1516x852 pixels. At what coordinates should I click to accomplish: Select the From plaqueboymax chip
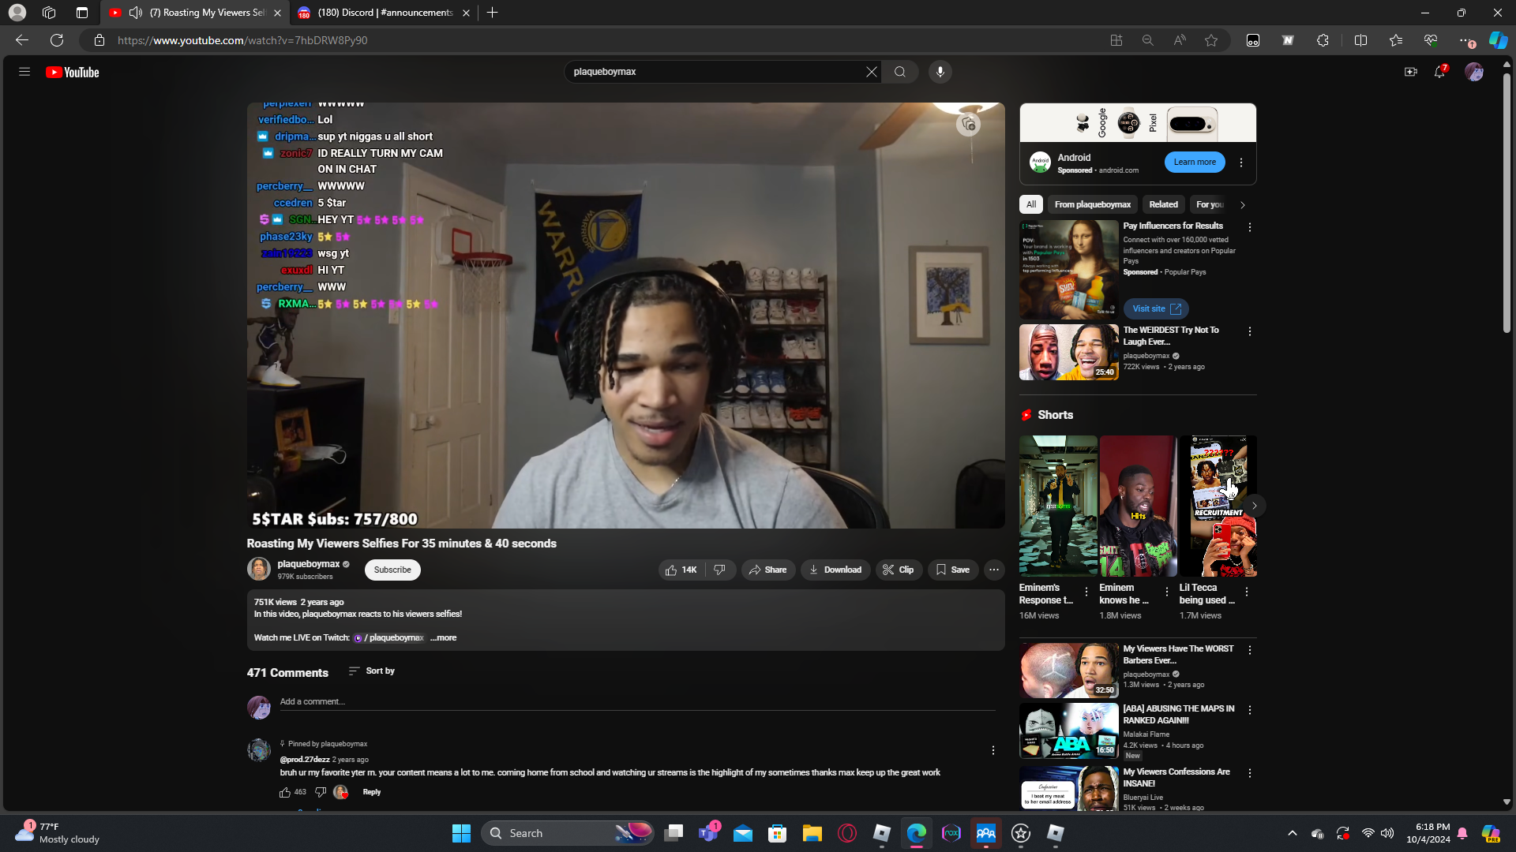[x=1093, y=204]
